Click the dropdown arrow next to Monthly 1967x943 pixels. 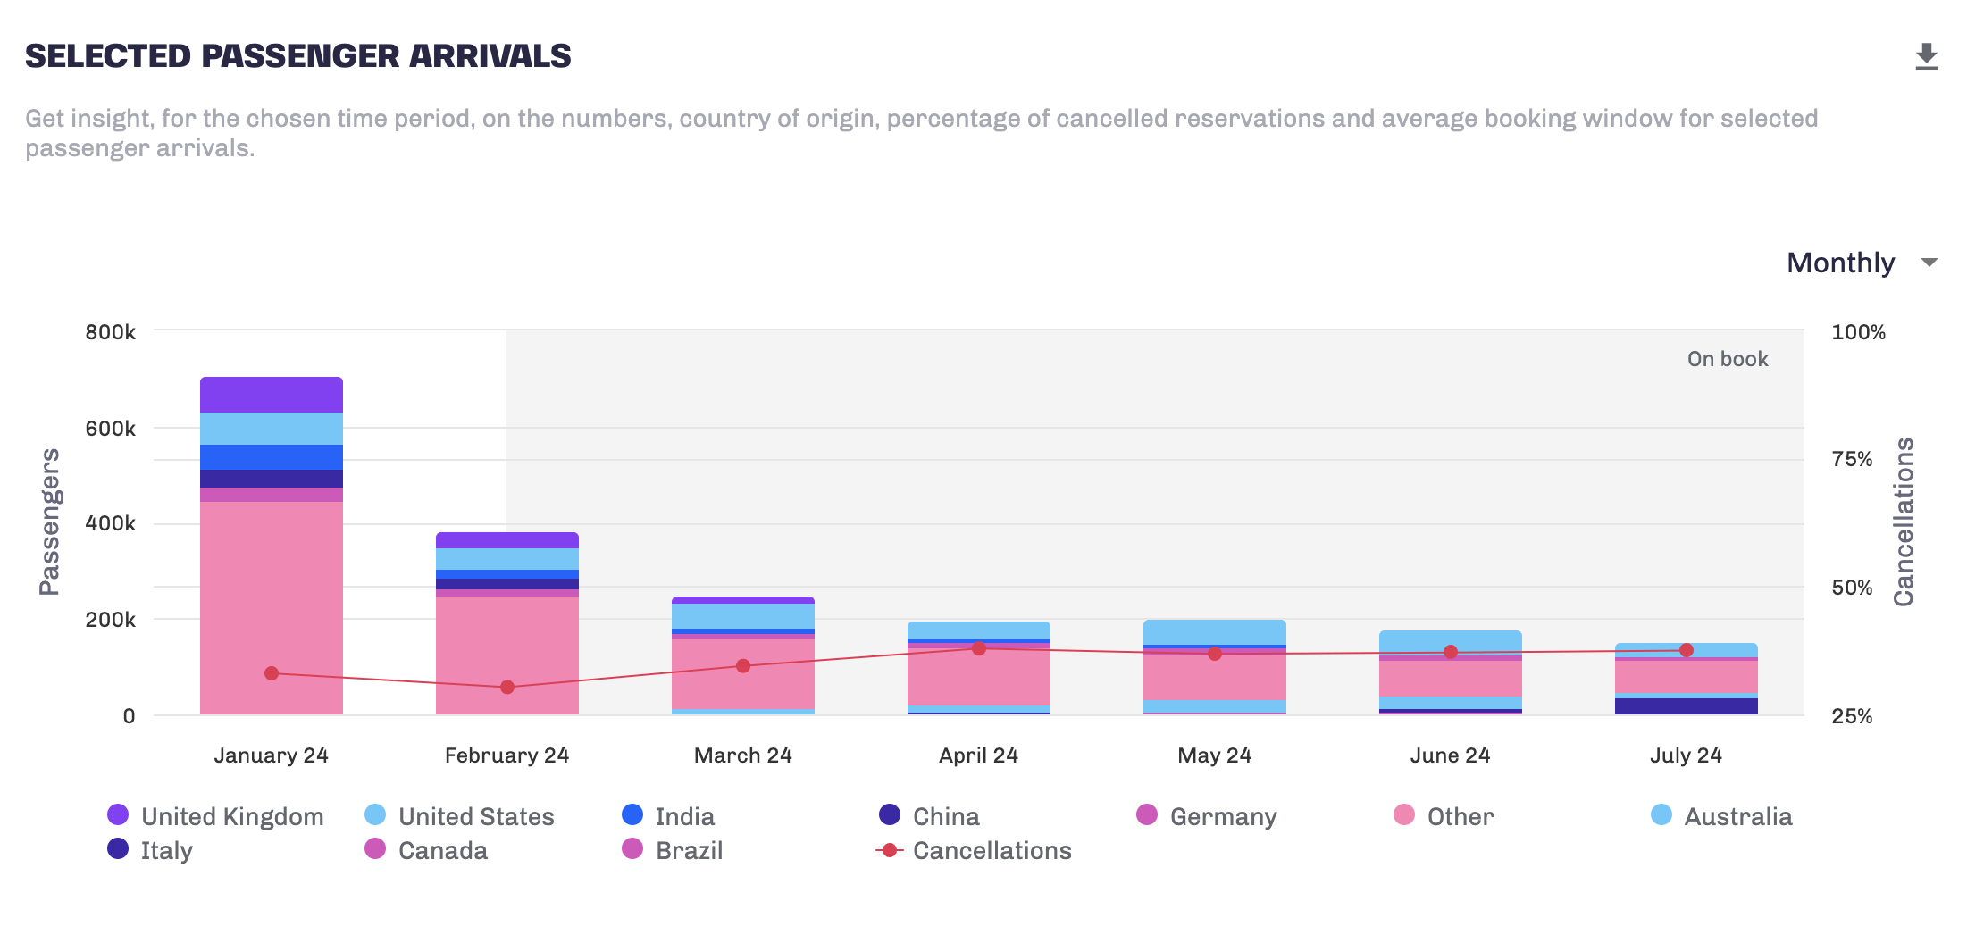click(1929, 263)
